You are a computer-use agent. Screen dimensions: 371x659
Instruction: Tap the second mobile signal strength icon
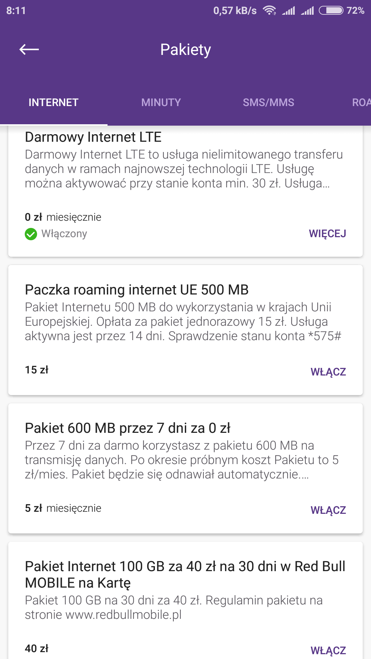click(x=307, y=11)
